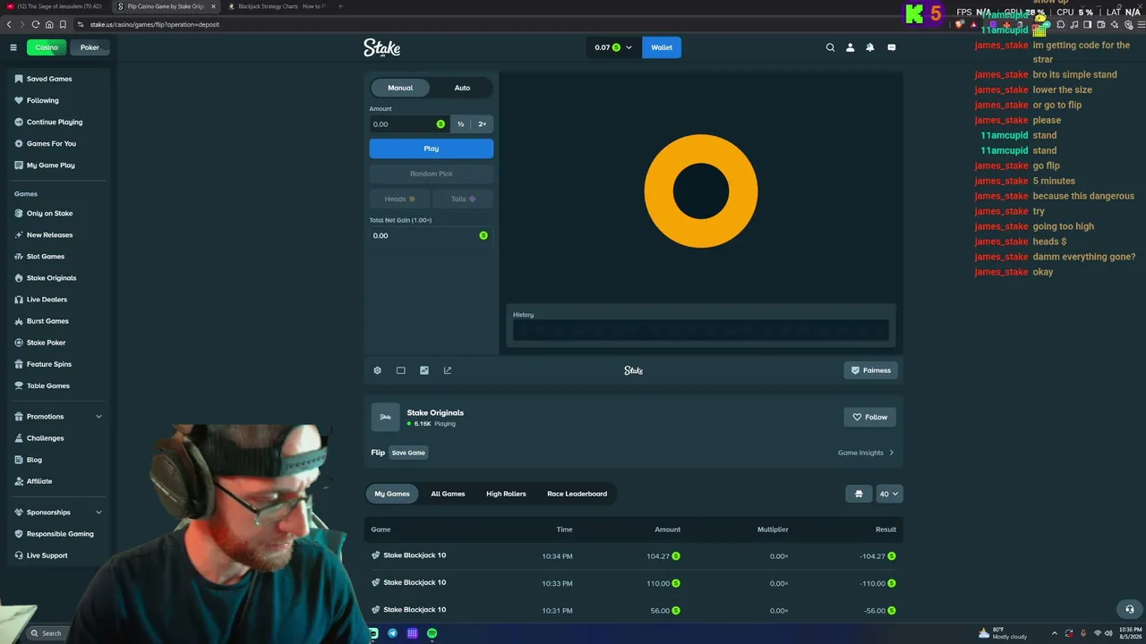The height and width of the screenshot is (644, 1146).
Task: Expand Game Insights
Action: (x=866, y=453)
